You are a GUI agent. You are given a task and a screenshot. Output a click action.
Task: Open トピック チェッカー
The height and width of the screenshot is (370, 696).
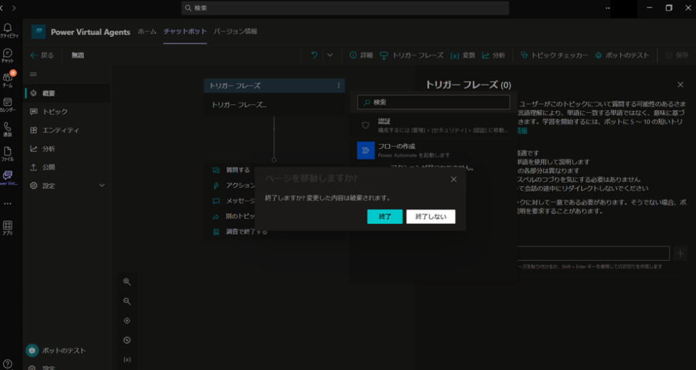click(554, 56)
